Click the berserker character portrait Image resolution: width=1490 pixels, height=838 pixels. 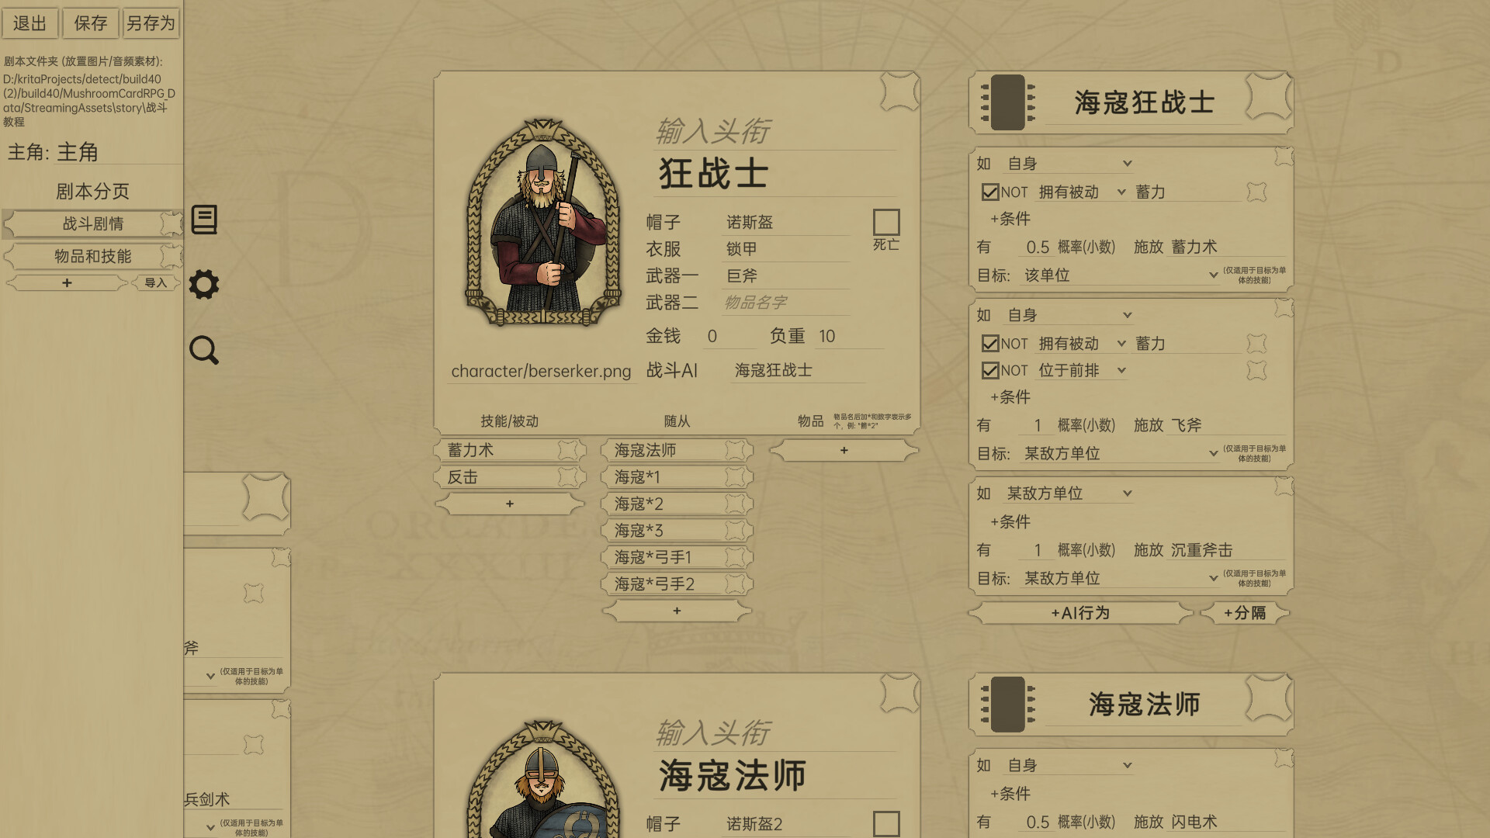pos(543,223)
